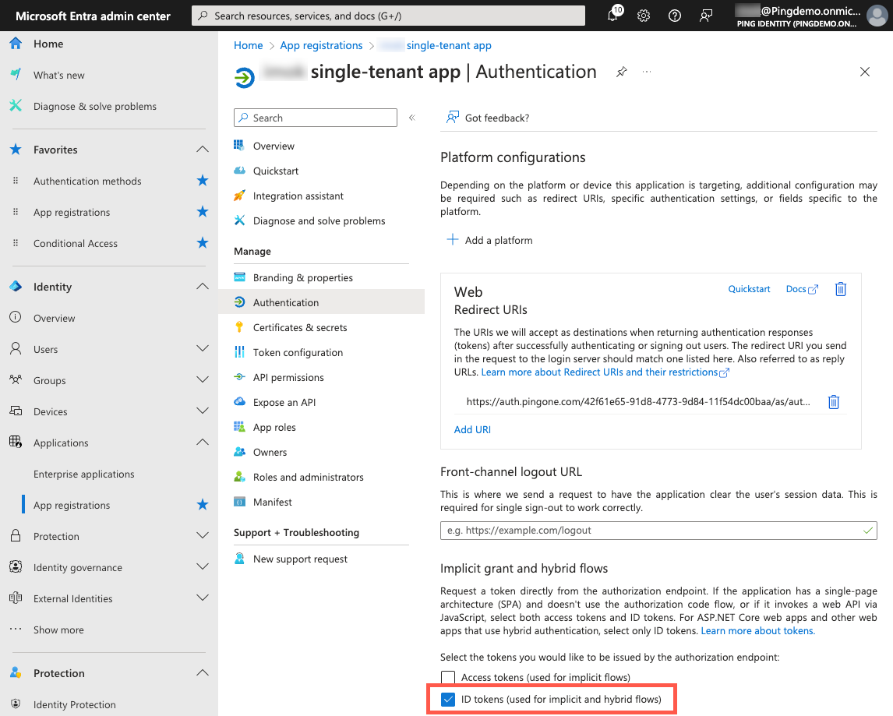The width and height of the screenshot is (893, 716).
Task: Delete the Web platform using trash icon
Action: point(841,289)
